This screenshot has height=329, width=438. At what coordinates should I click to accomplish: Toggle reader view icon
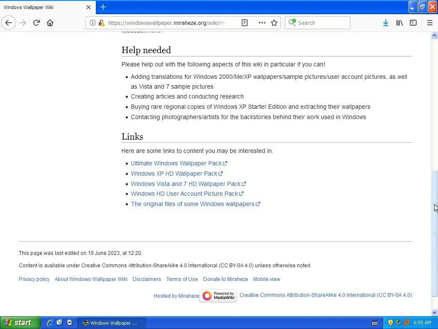244,23
